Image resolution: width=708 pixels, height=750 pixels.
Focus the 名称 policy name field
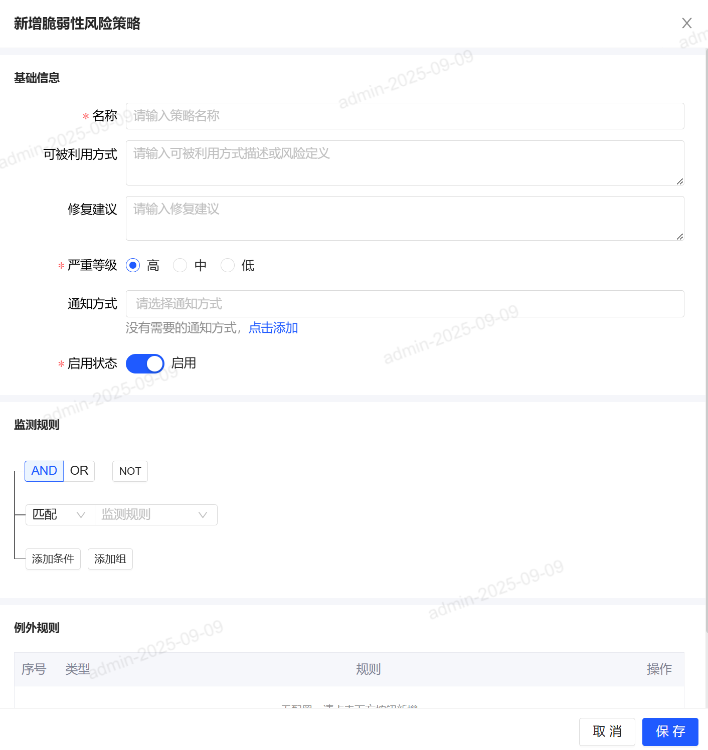[405, 116]
